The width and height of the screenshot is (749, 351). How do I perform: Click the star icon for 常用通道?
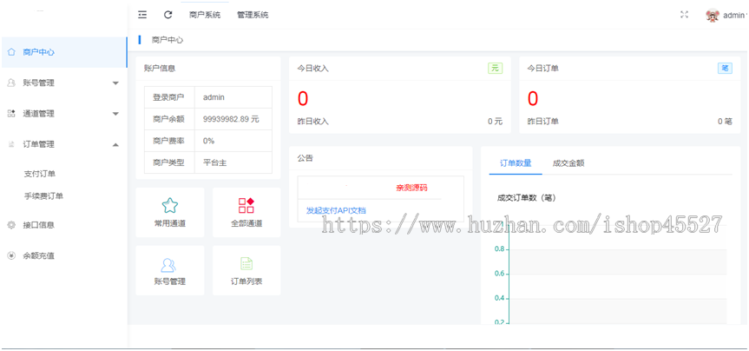[170, 205]
